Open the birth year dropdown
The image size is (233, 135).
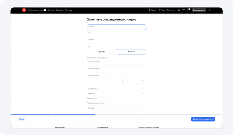click(x=136, y=81)
